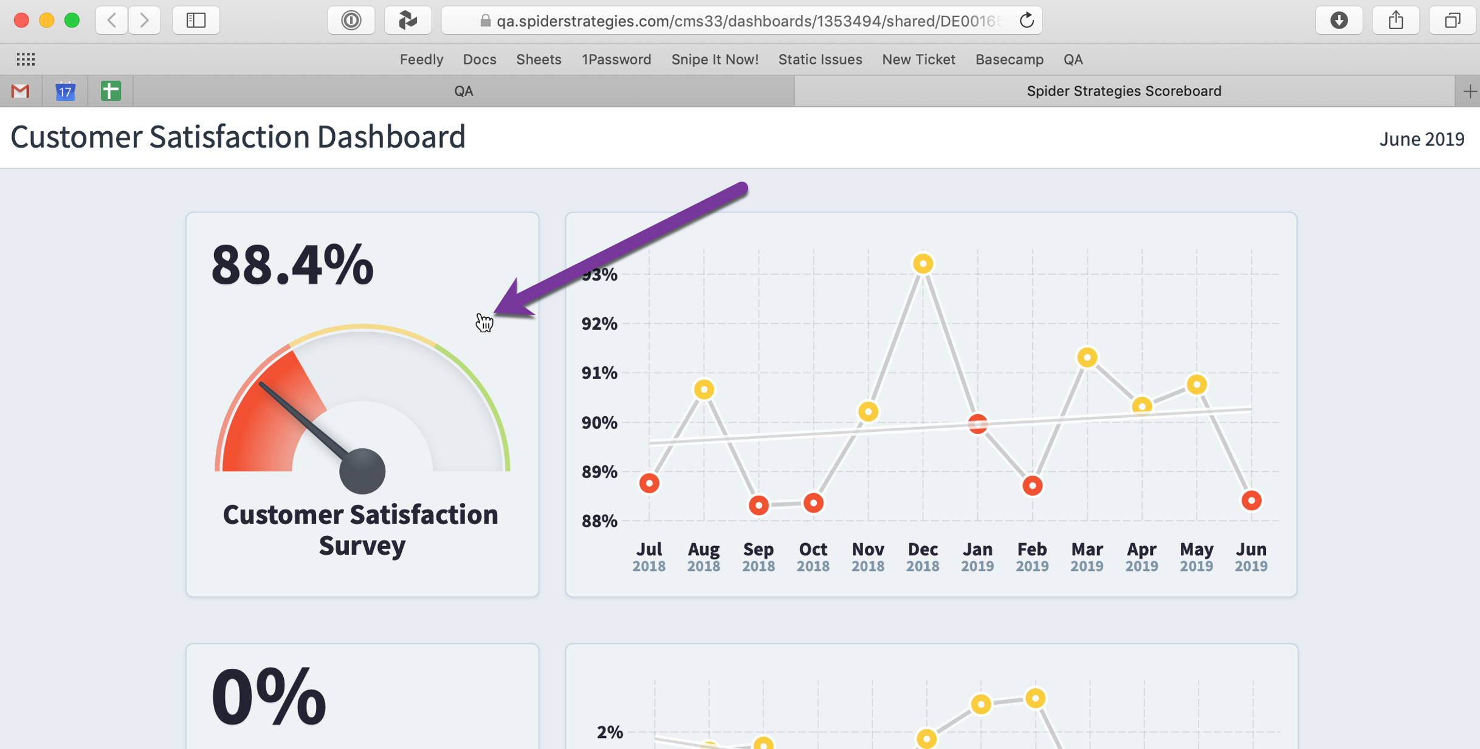1480x749 pixels.
Task: Open the downloads icon in toolbar
Action: coord(1339,21)
